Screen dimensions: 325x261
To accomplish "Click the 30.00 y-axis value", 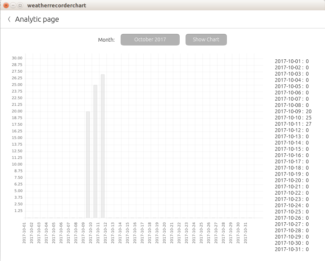I will [x=17, y=58].
